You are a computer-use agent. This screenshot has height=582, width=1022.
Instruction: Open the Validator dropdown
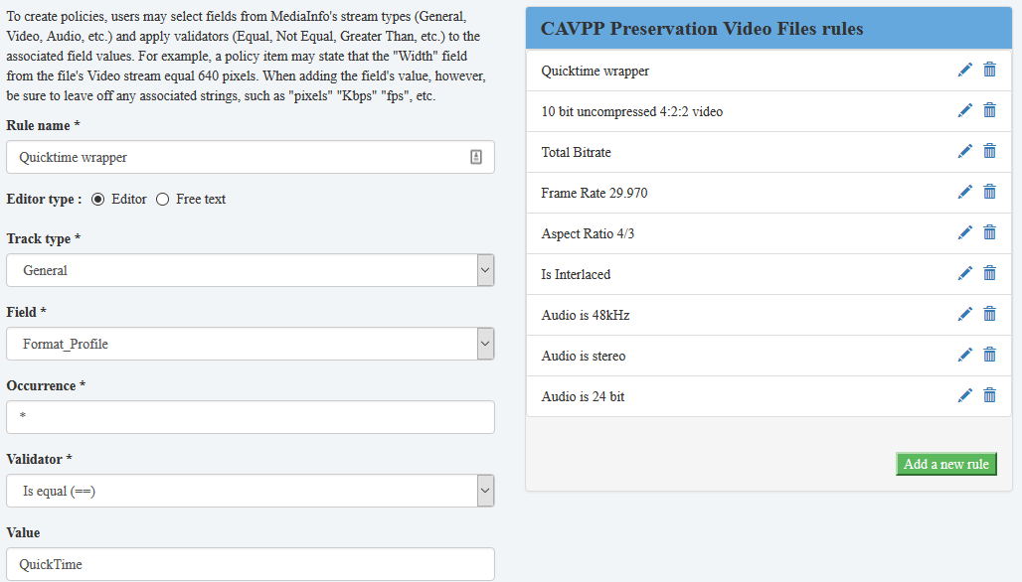(251, 491)
